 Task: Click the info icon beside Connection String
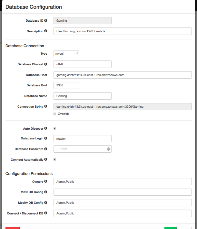coord(45,106)
